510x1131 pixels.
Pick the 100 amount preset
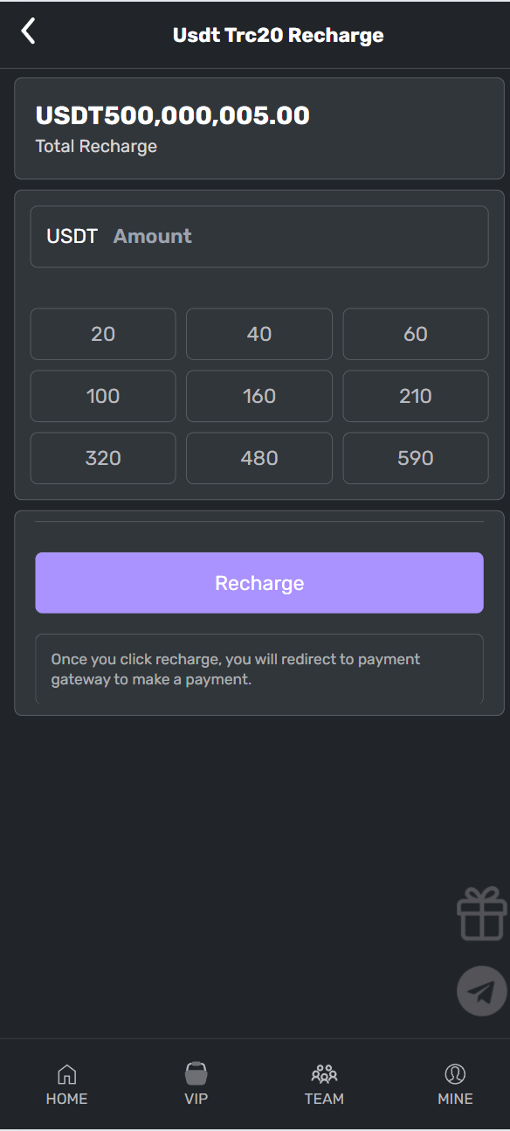[103, 396]
